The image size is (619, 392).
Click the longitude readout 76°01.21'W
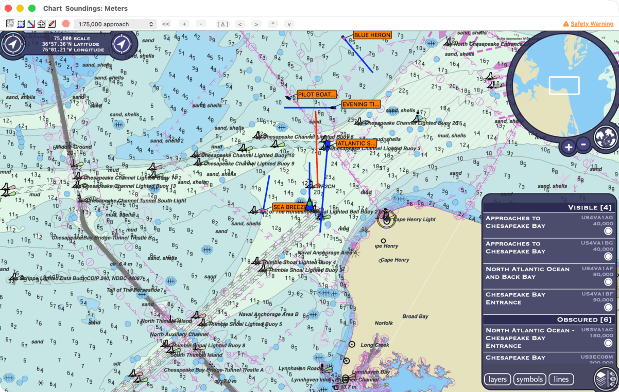coord(73,50)
